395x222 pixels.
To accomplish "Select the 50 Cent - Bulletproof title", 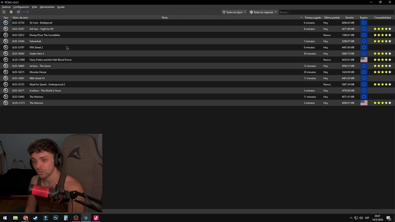I will coord(41,23).
